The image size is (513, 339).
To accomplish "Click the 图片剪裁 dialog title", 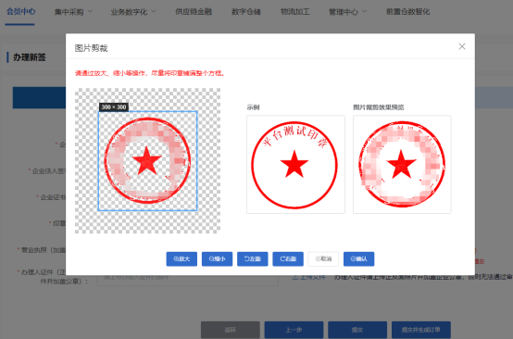I will (x=91, y=48).
